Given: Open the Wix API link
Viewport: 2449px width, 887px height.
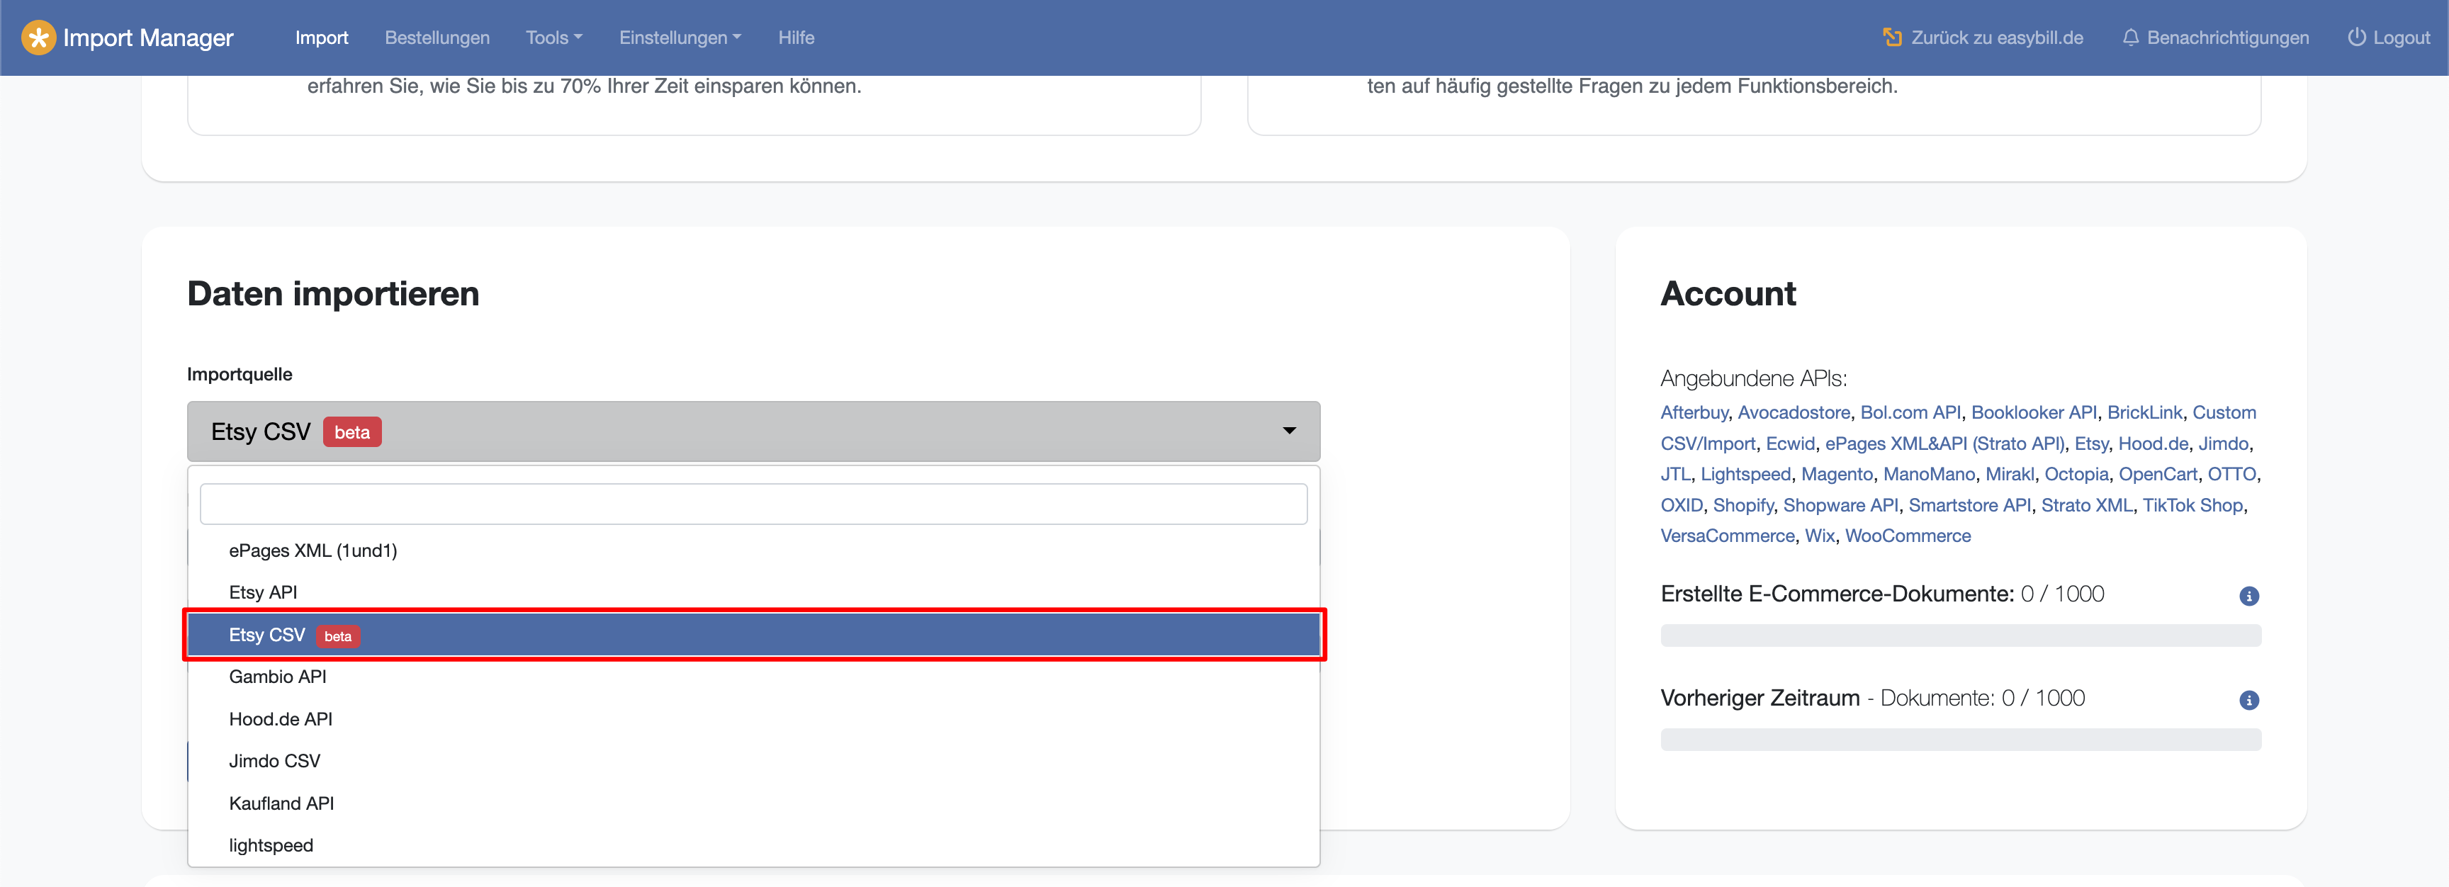Looking at the screenshot, I should click(1820, 536).
